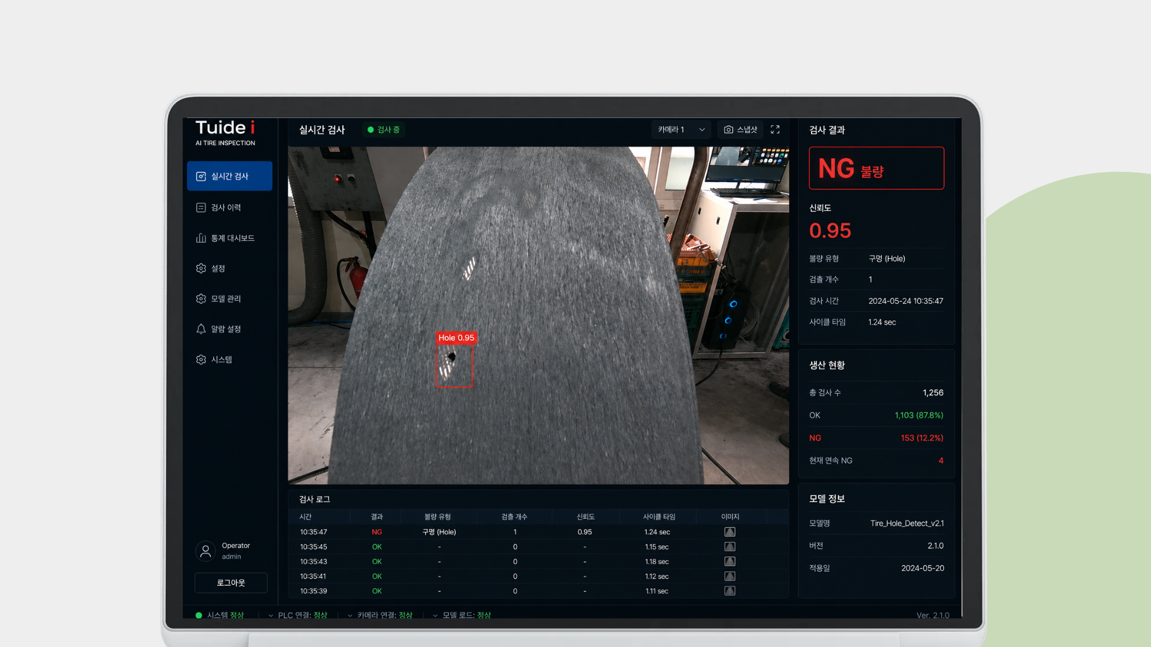Click the 2024-05-24 10:35:47 inspection time
The image size is (1151, 647).
pos(906,301)
